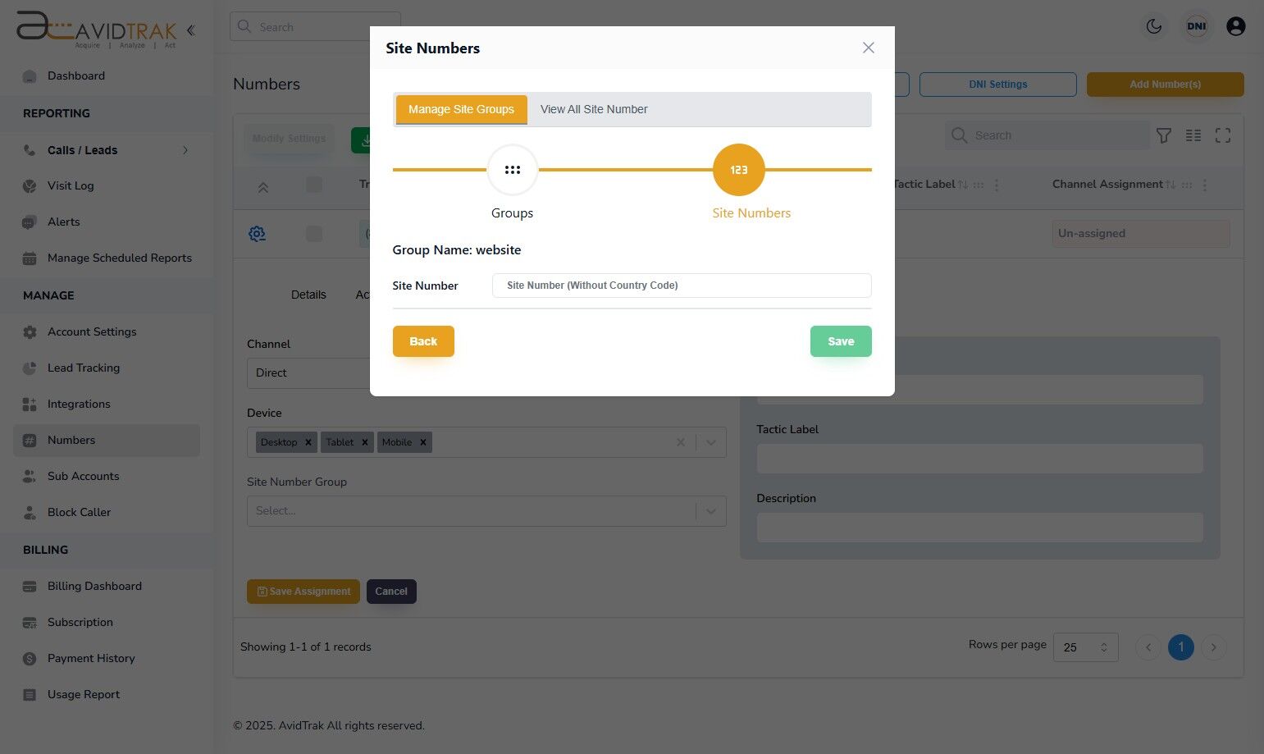Screen dimensions: 1264x754
Task: Click the Save Assignment button
Action: (303, 591)
